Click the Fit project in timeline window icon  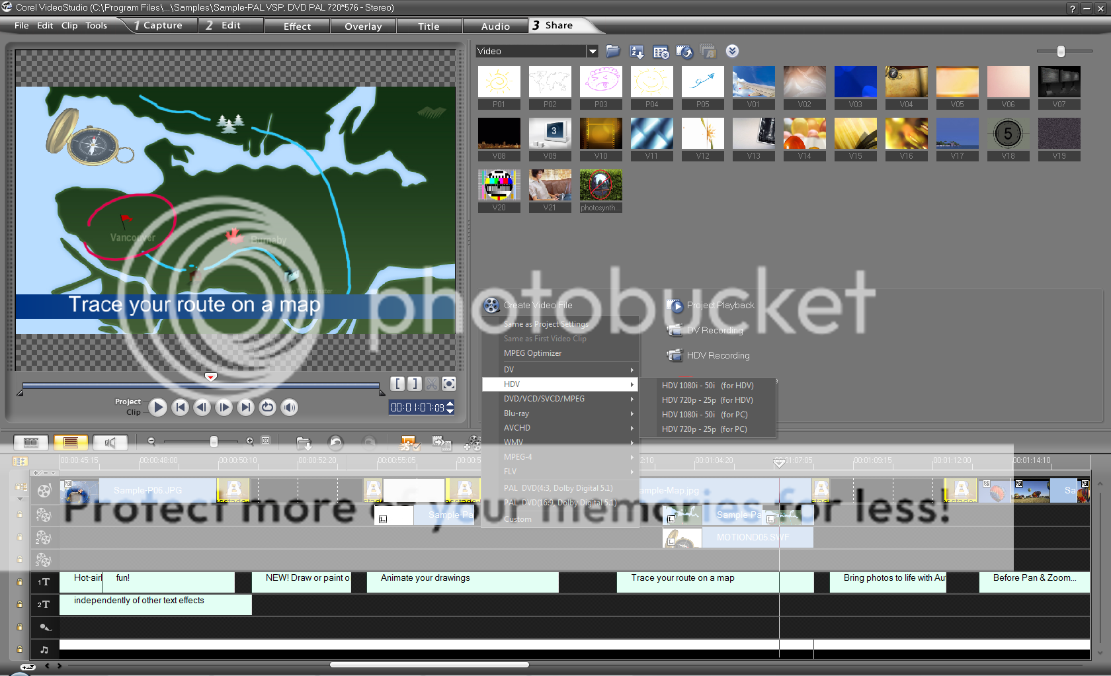[x=266, y=441]
